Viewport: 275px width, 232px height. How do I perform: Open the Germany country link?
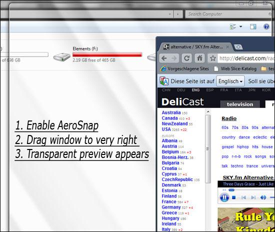click(x=171, y=207)
